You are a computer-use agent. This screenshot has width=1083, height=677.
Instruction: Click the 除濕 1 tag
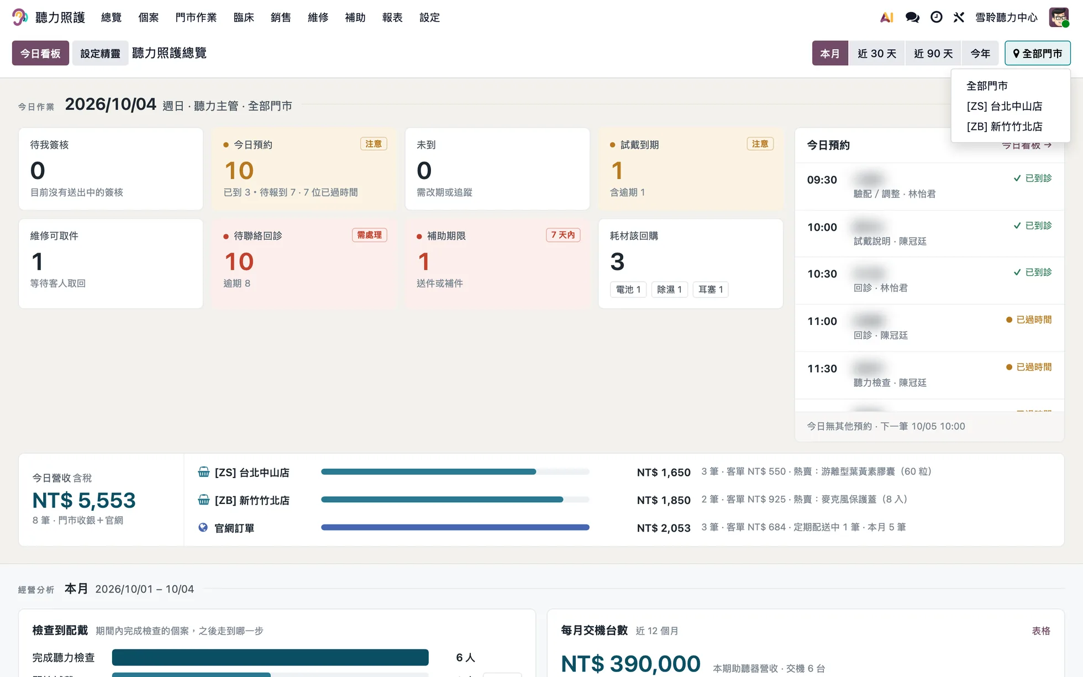pyautogui.click(x=669, y=289)
